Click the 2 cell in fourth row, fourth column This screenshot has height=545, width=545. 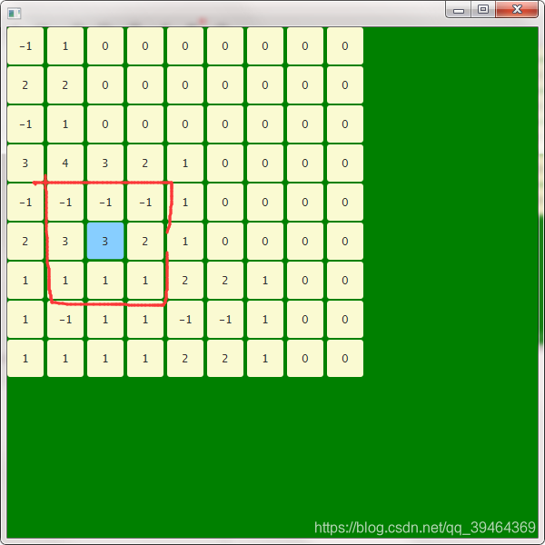(x=145, y=163)
